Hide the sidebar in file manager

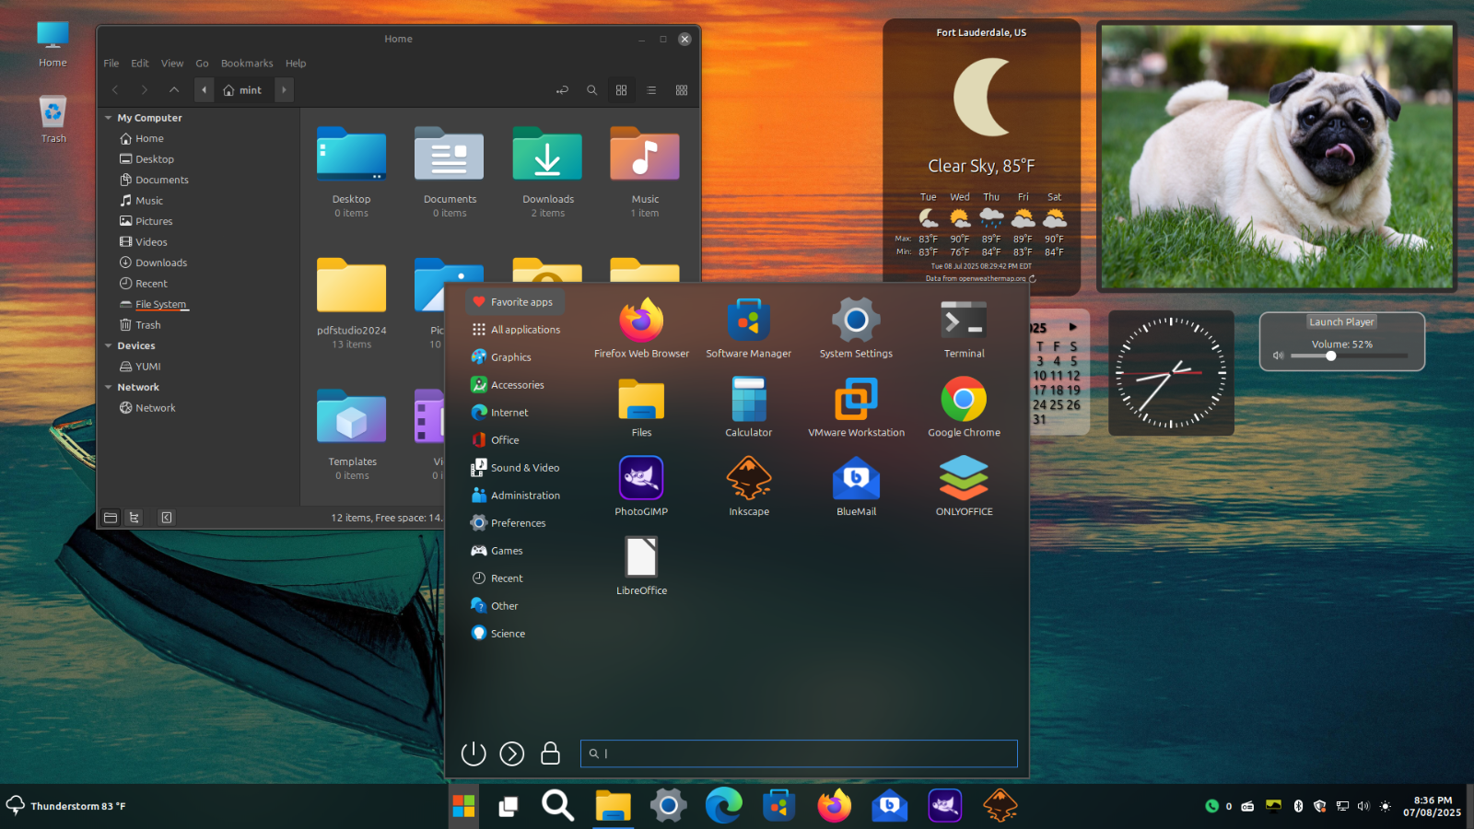pyautogui.click(x=167, y=518)
